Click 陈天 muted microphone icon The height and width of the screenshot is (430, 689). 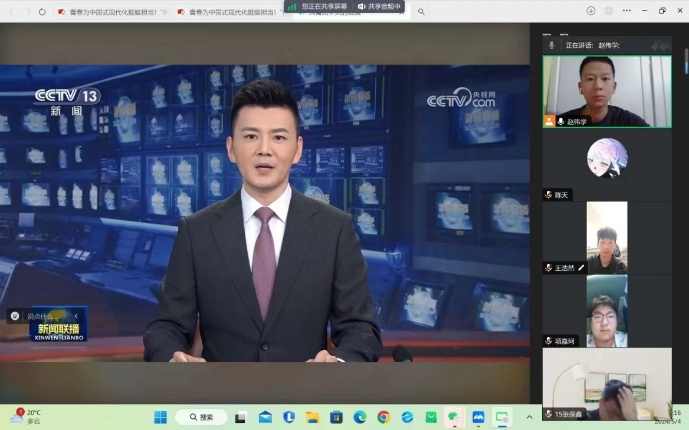[x=549, y=195]
